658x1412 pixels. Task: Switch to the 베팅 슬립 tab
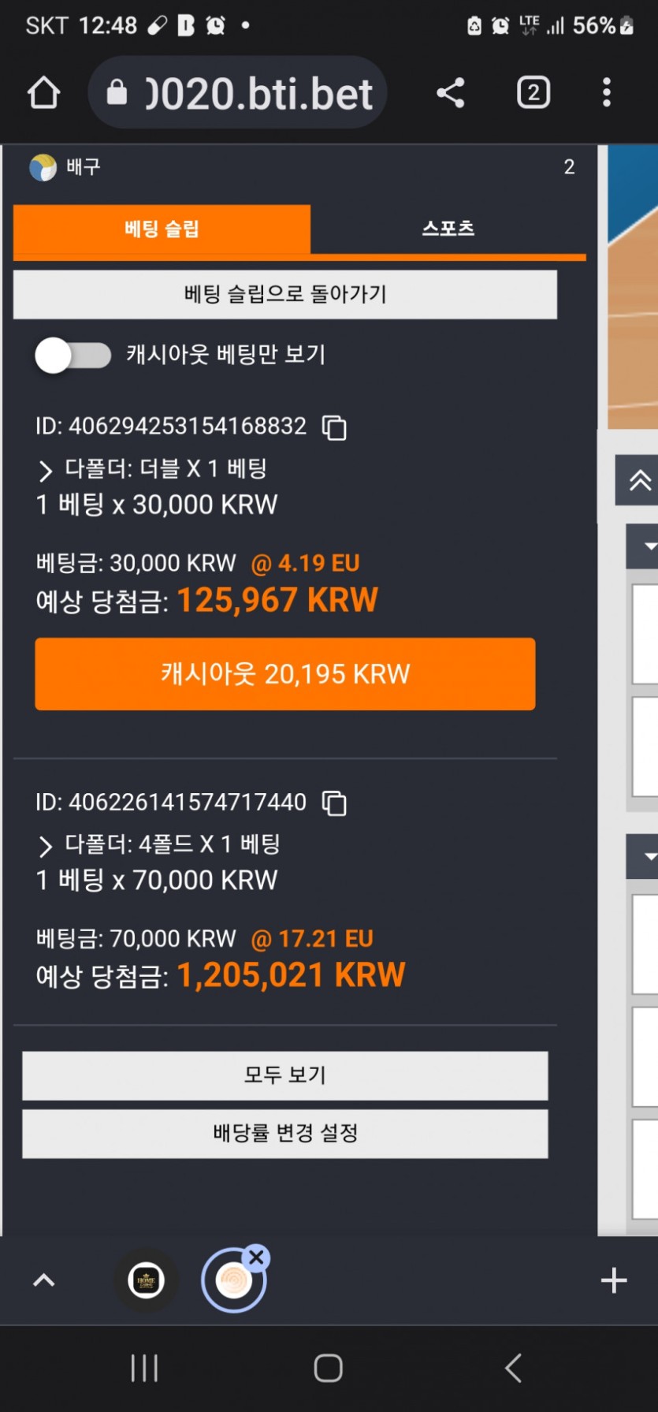tap(162, 229)
